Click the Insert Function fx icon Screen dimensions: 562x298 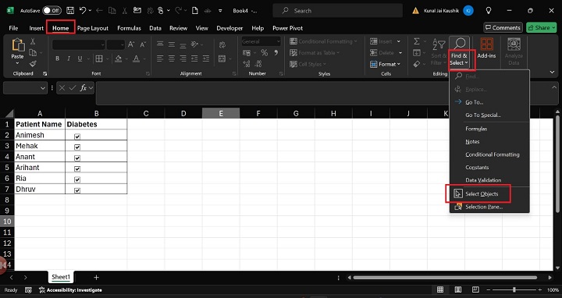[x=84, y=87]
